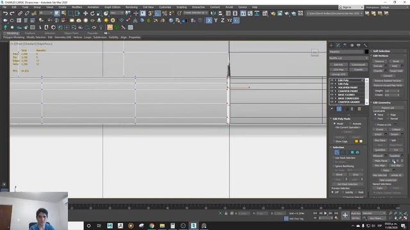Hide the CHAMFER GRANDE modifier eye
The height and width of the screenshot is (230, 410).
click(x=332, y=102)
